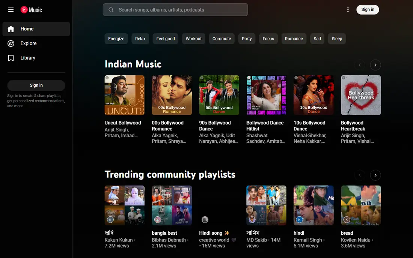Open Library in sidebar
The image size is (413, 258).
click(x=36, y=58)
